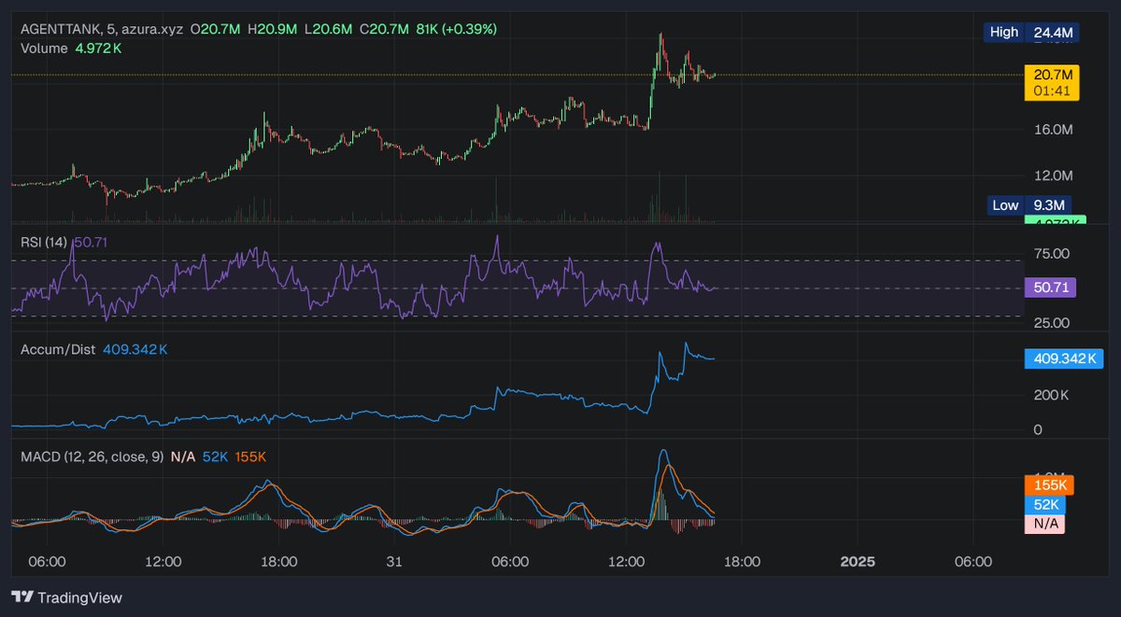Click the yellow 20.7M current price label
Screen dimensions: 1121x617
[1052, 74]
